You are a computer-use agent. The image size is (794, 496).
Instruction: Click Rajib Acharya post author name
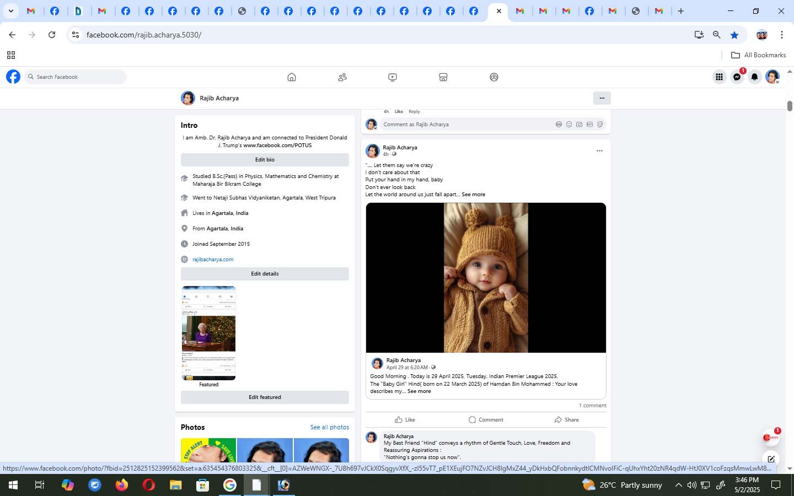400,148
